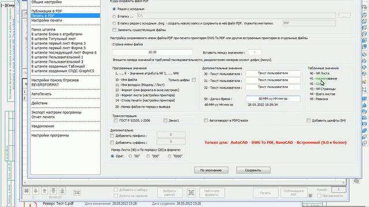The width and height of the screenshot is (369, 207).
Task: Click the Дата и Время format field
Action: [273, 98]
